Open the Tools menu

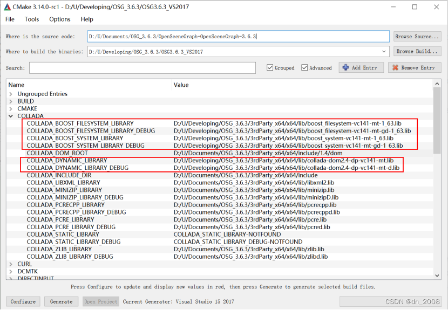(31, 19)
